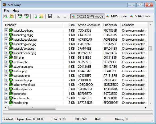156x124 pixels.
Task: Toggle checkbox for kubrickheader.jpg
Action: (6, 53)
